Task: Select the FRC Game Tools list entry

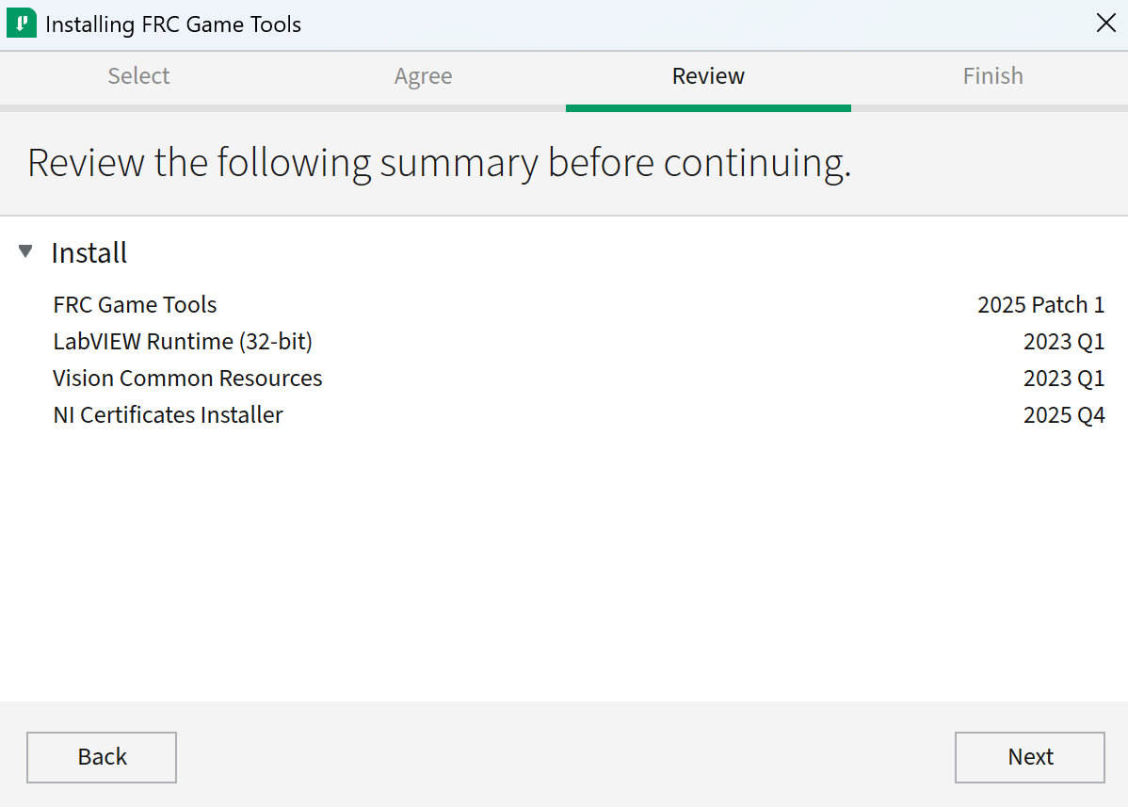Action: tap(135, 304)
